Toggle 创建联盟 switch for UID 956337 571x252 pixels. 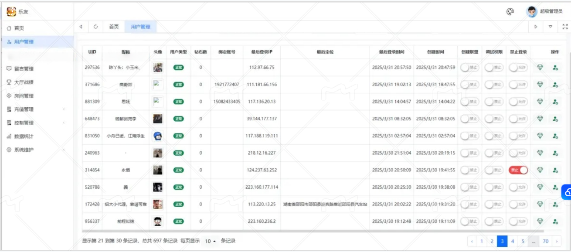[x=470, y=221]
